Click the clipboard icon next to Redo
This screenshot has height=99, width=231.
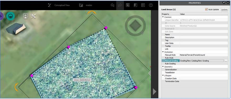pyautogui.click(x=128, y=5)
